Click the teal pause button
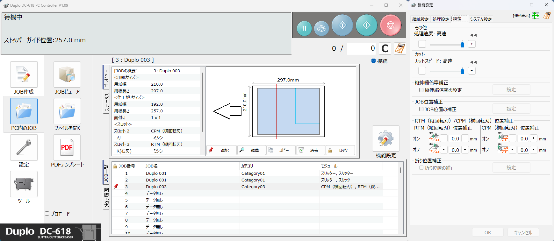This screenshot has width=554, height=241. click(x=304, y=28)
